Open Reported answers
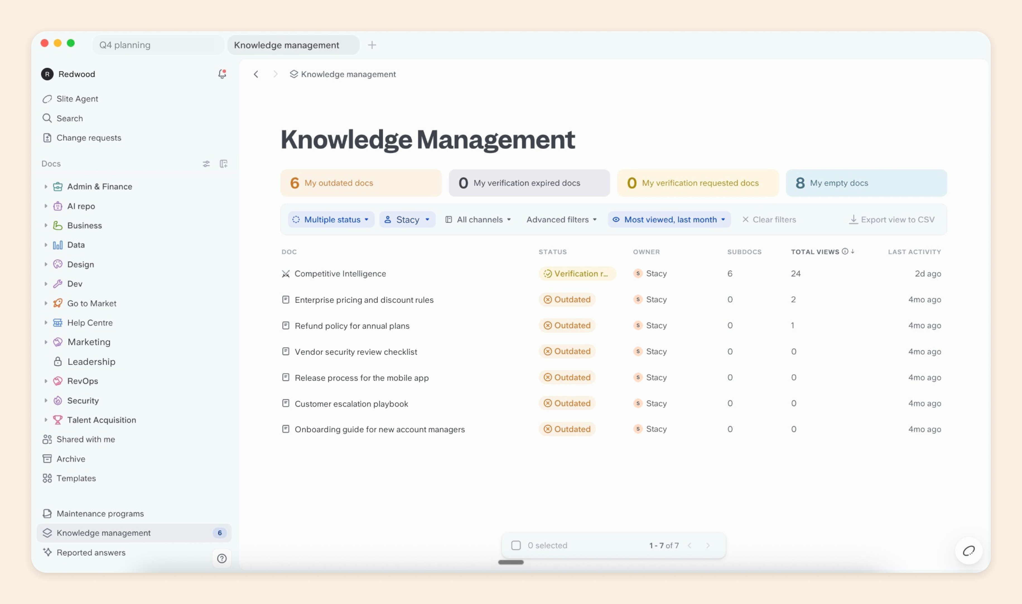The width and height of the screenshot is (1022, 604). [84, 552]
